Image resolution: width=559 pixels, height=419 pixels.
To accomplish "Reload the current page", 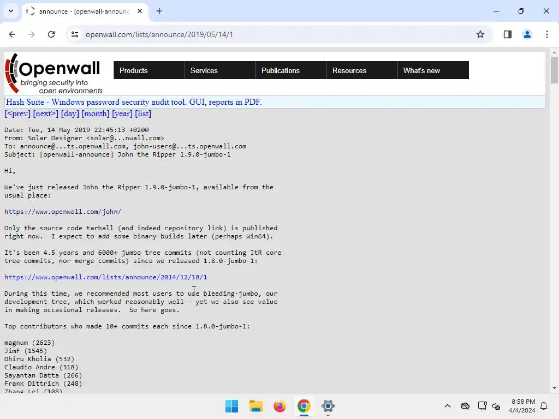I will (x=51, y=34).
